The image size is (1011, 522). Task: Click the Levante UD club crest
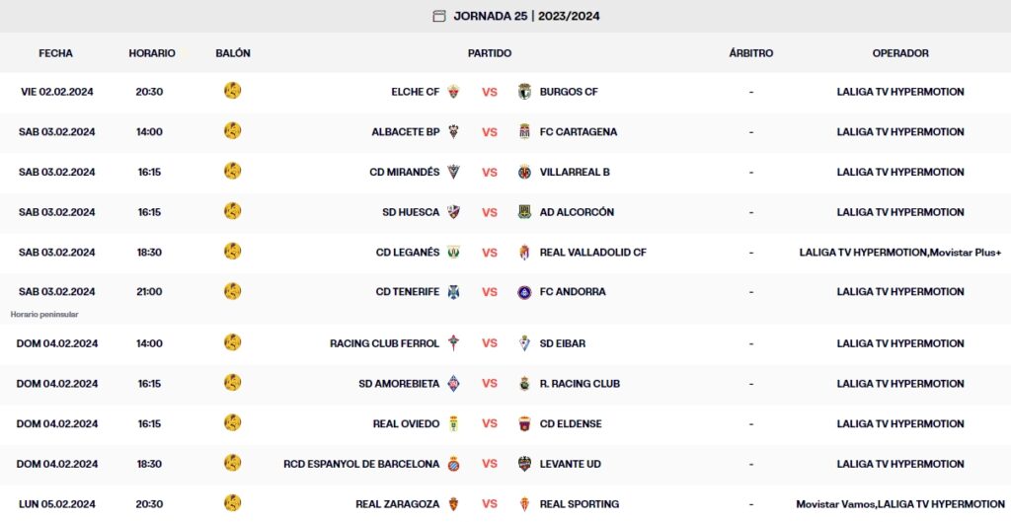click(524, 464)
